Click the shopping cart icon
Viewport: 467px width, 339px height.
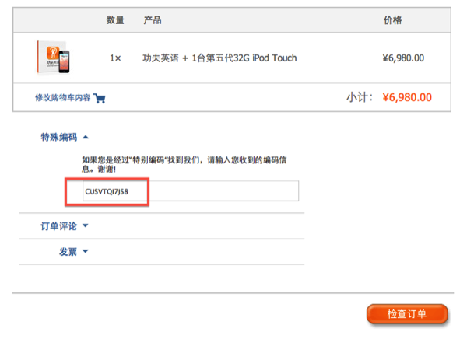[100, 98]
